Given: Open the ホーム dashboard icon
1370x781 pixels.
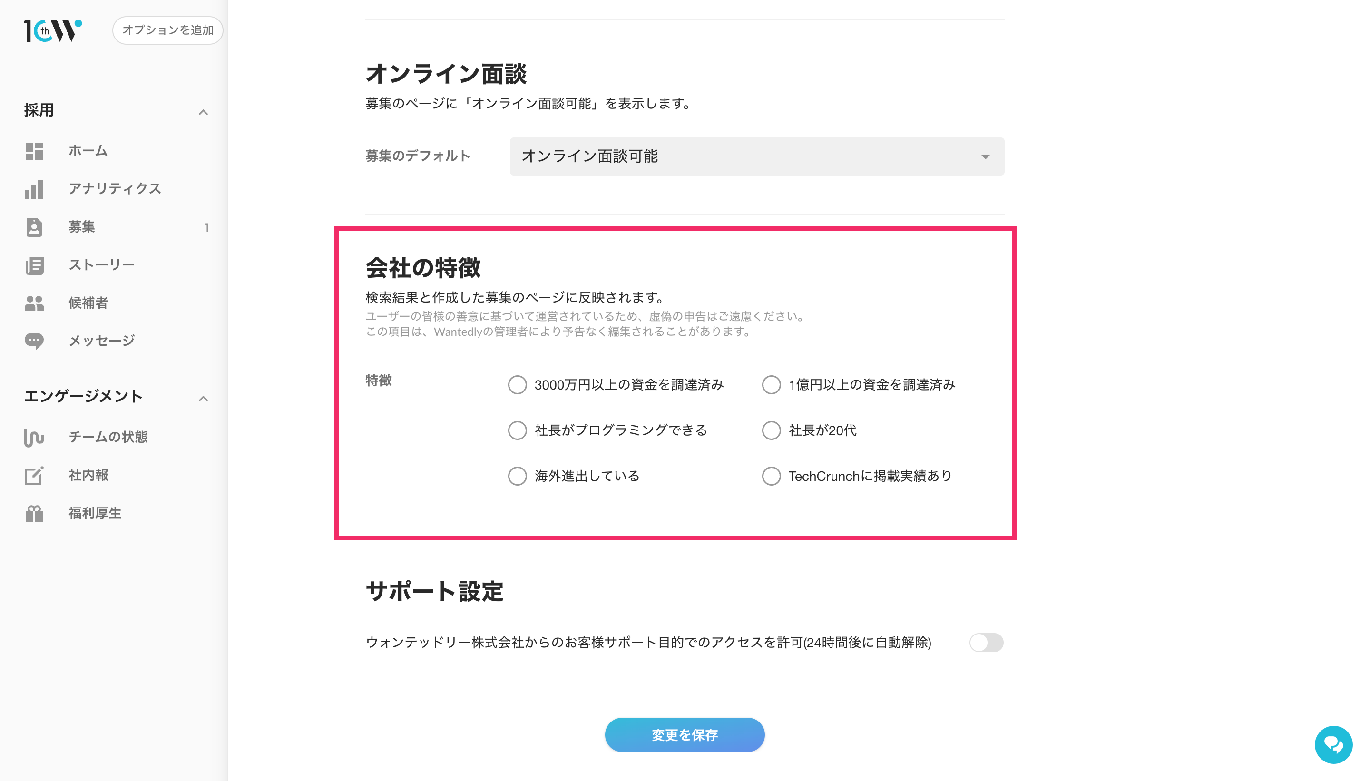Looking at the screenshot, I should (34, 151).
